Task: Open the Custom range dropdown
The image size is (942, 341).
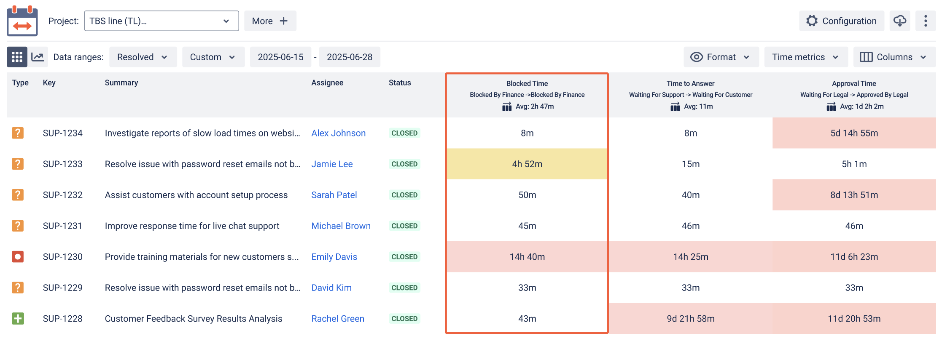Action: point(213,57)
